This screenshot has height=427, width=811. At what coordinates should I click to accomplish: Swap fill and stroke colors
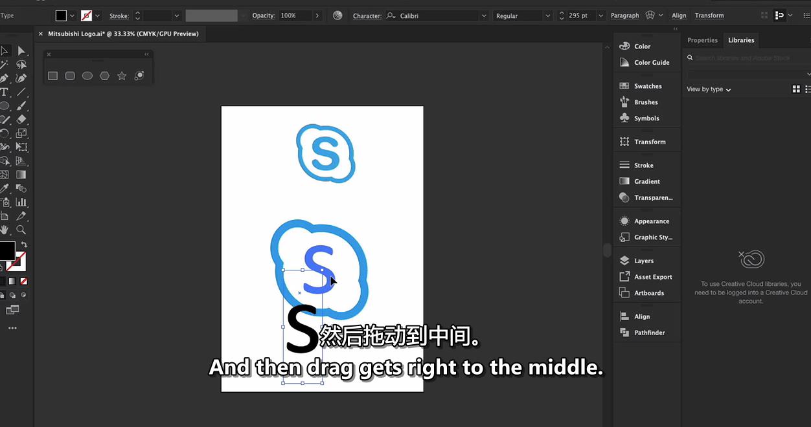(x=24, y=245)
